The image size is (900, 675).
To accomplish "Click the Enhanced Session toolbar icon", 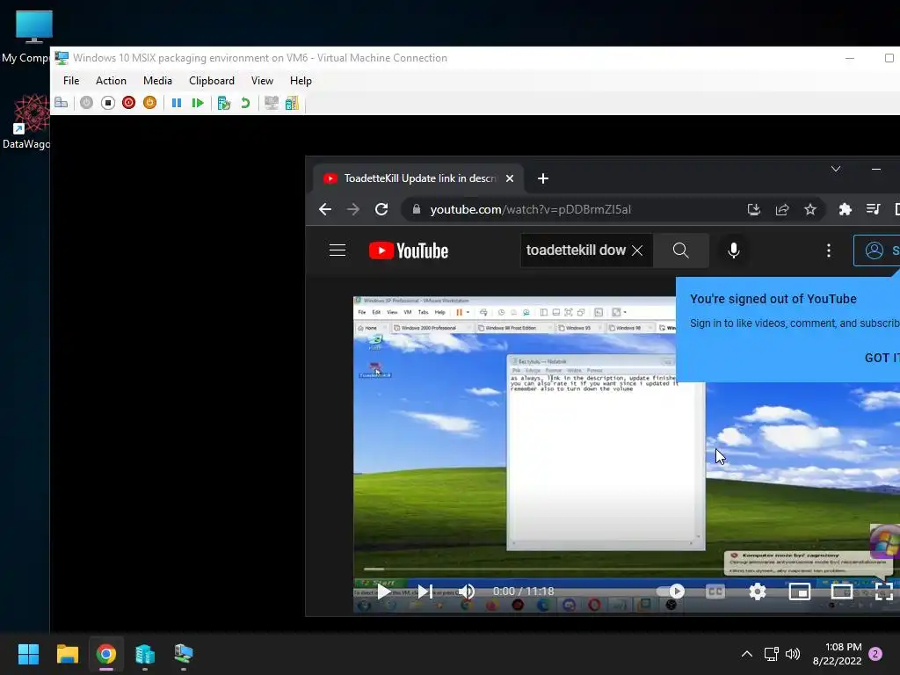I will (x=272, y=103).
